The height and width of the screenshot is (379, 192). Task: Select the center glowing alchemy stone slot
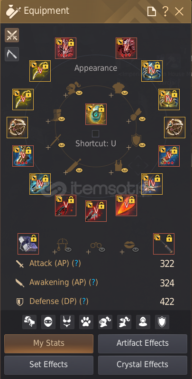96,114
